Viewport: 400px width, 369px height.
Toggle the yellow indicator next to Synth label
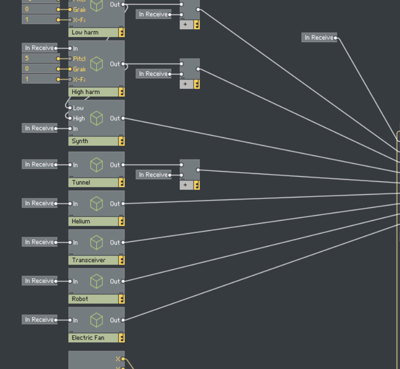click(122, 141)
